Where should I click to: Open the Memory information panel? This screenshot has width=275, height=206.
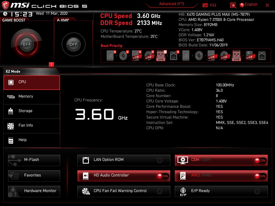32,96
